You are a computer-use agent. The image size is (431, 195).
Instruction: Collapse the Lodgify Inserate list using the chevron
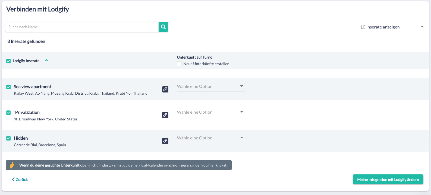click(46, 60)
